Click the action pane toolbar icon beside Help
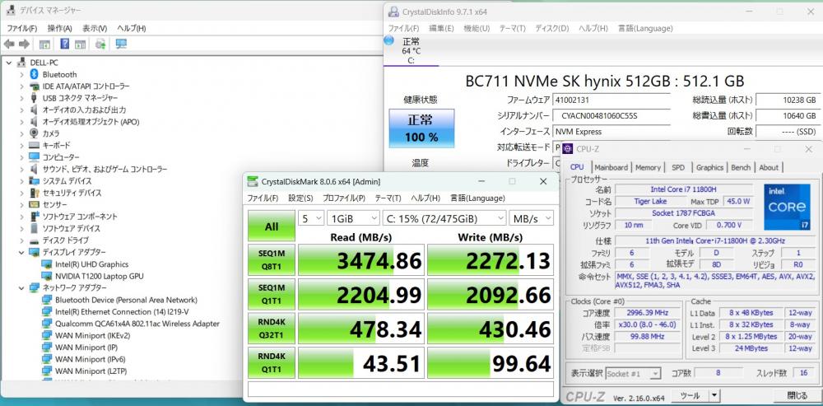The height and width of the screenshot is (406, 823). (81, 44)
